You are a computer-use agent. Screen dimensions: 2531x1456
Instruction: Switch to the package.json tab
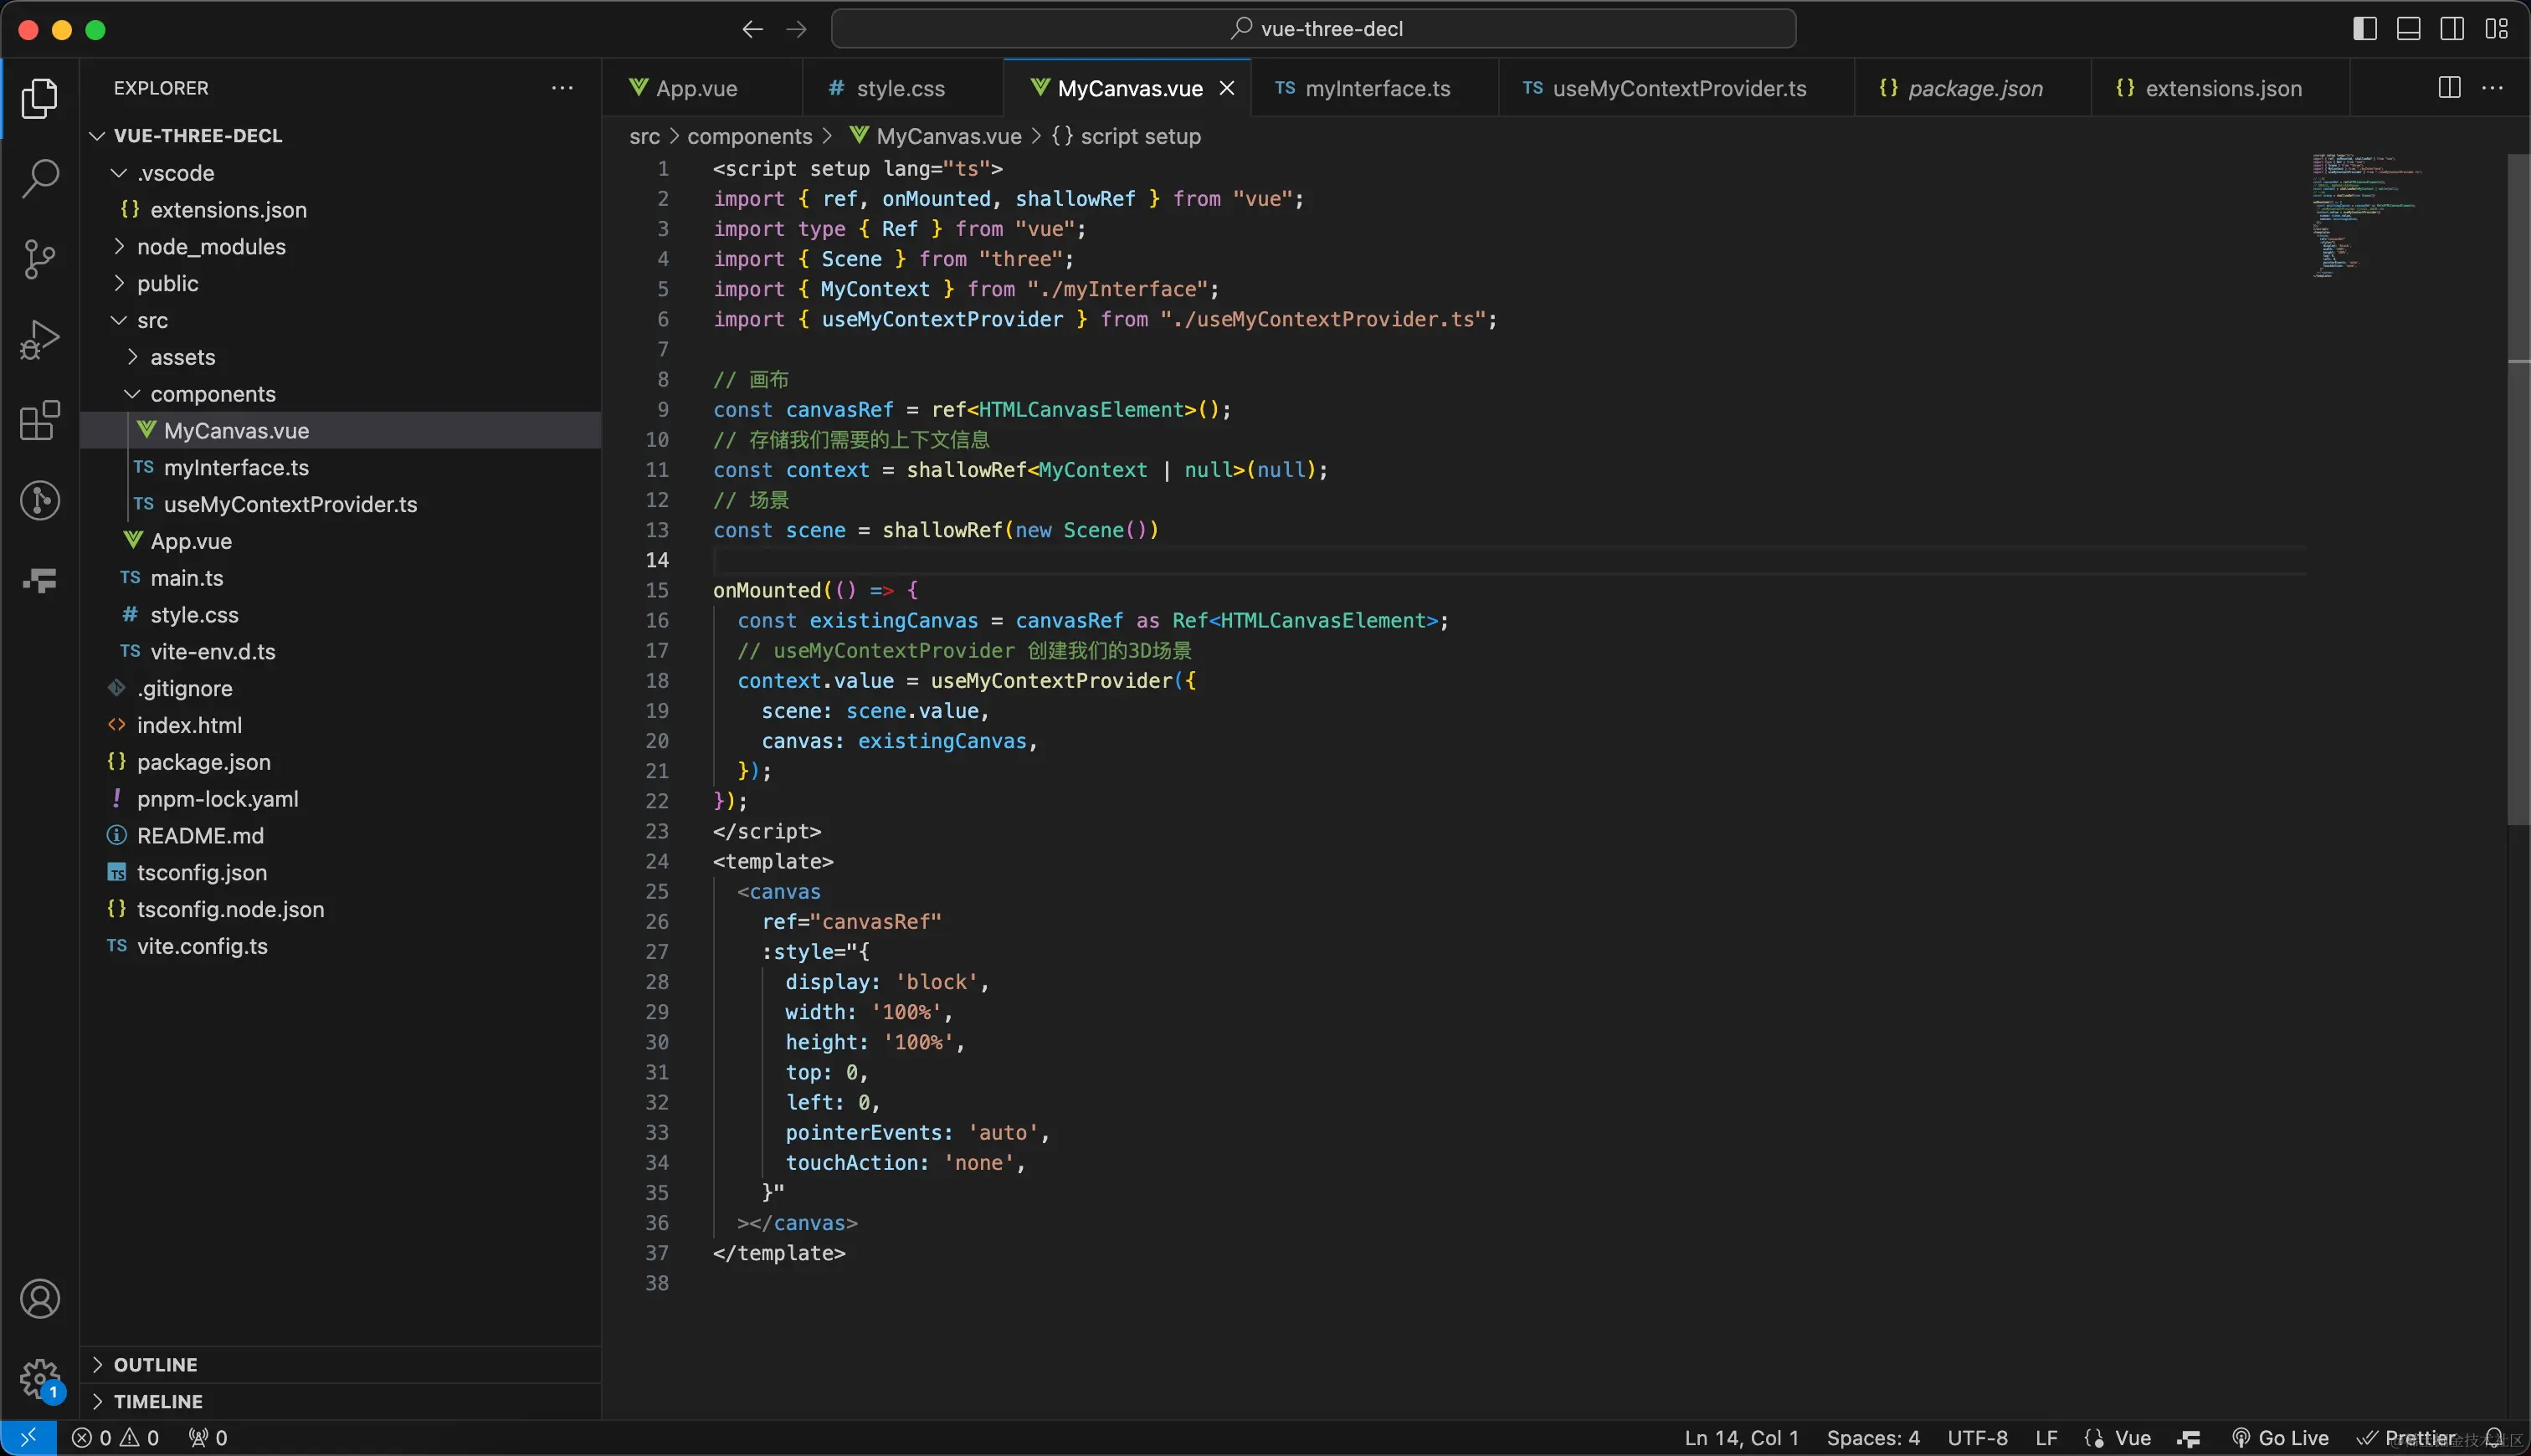(x=1974, y=88)
